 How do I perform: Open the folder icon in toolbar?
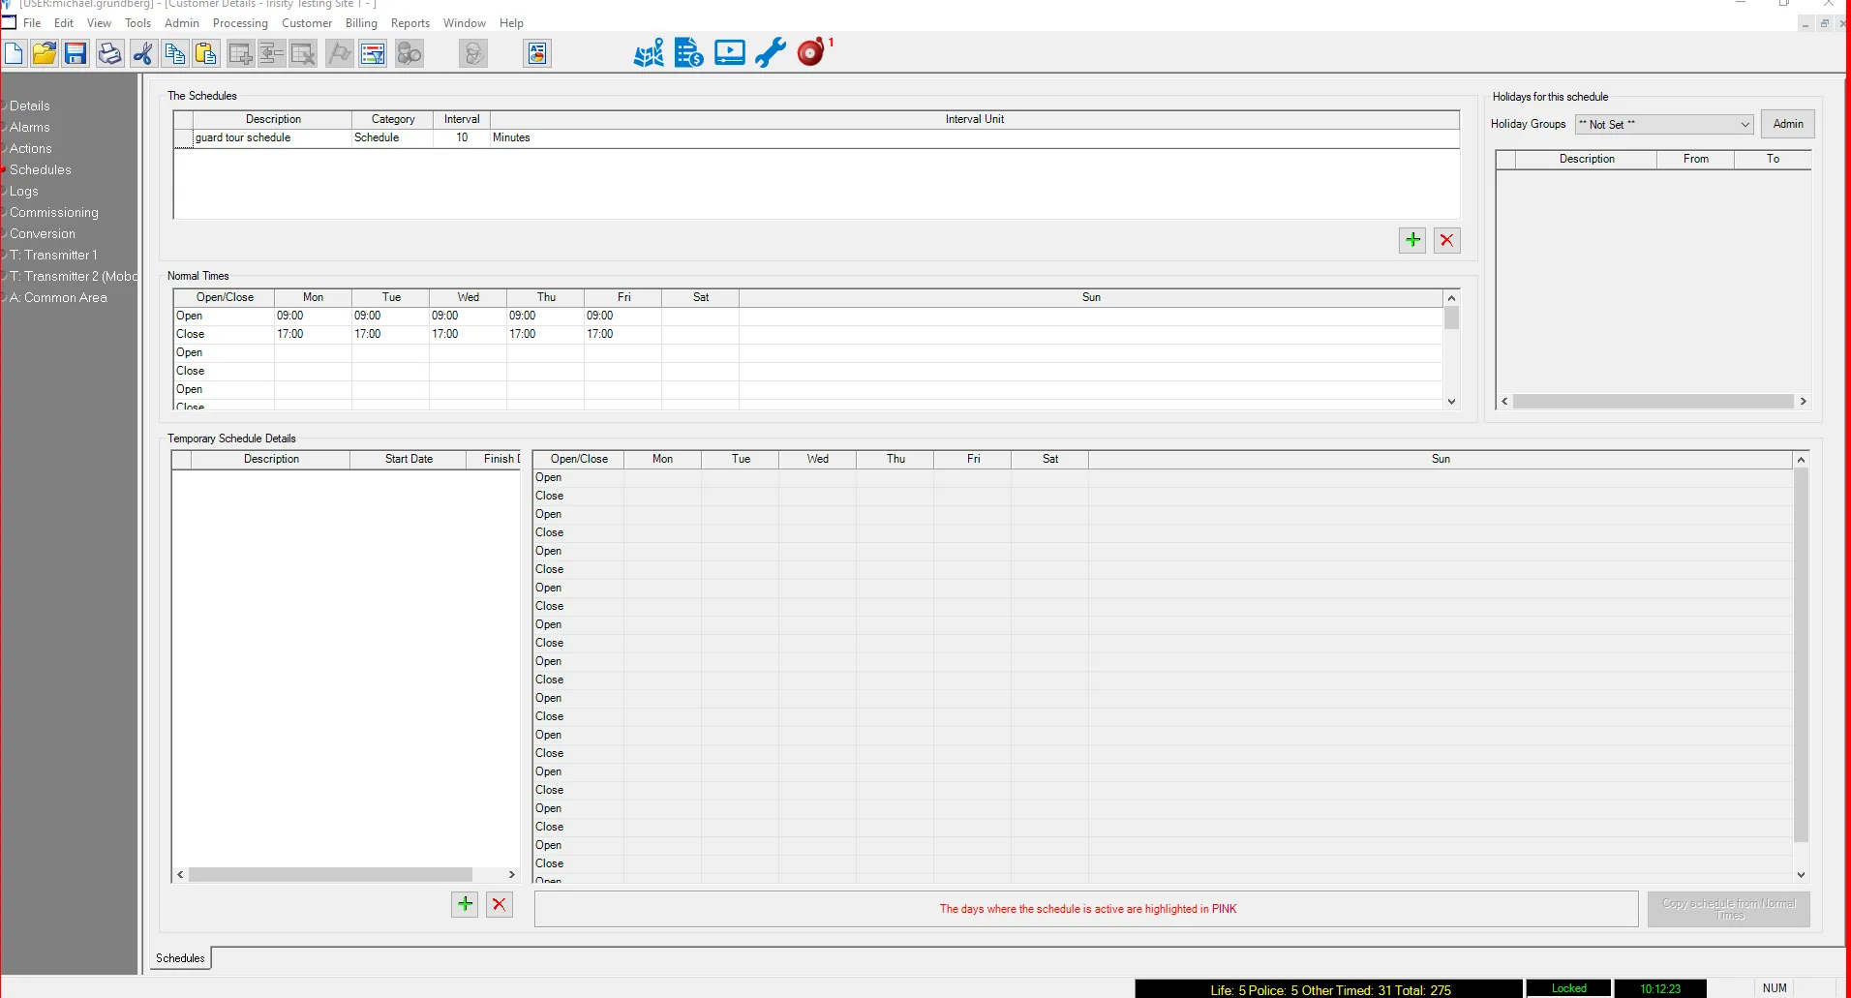44,53
